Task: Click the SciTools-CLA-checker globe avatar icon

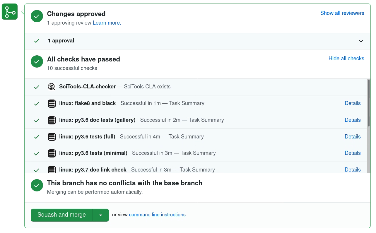Action: coord(52,87)
